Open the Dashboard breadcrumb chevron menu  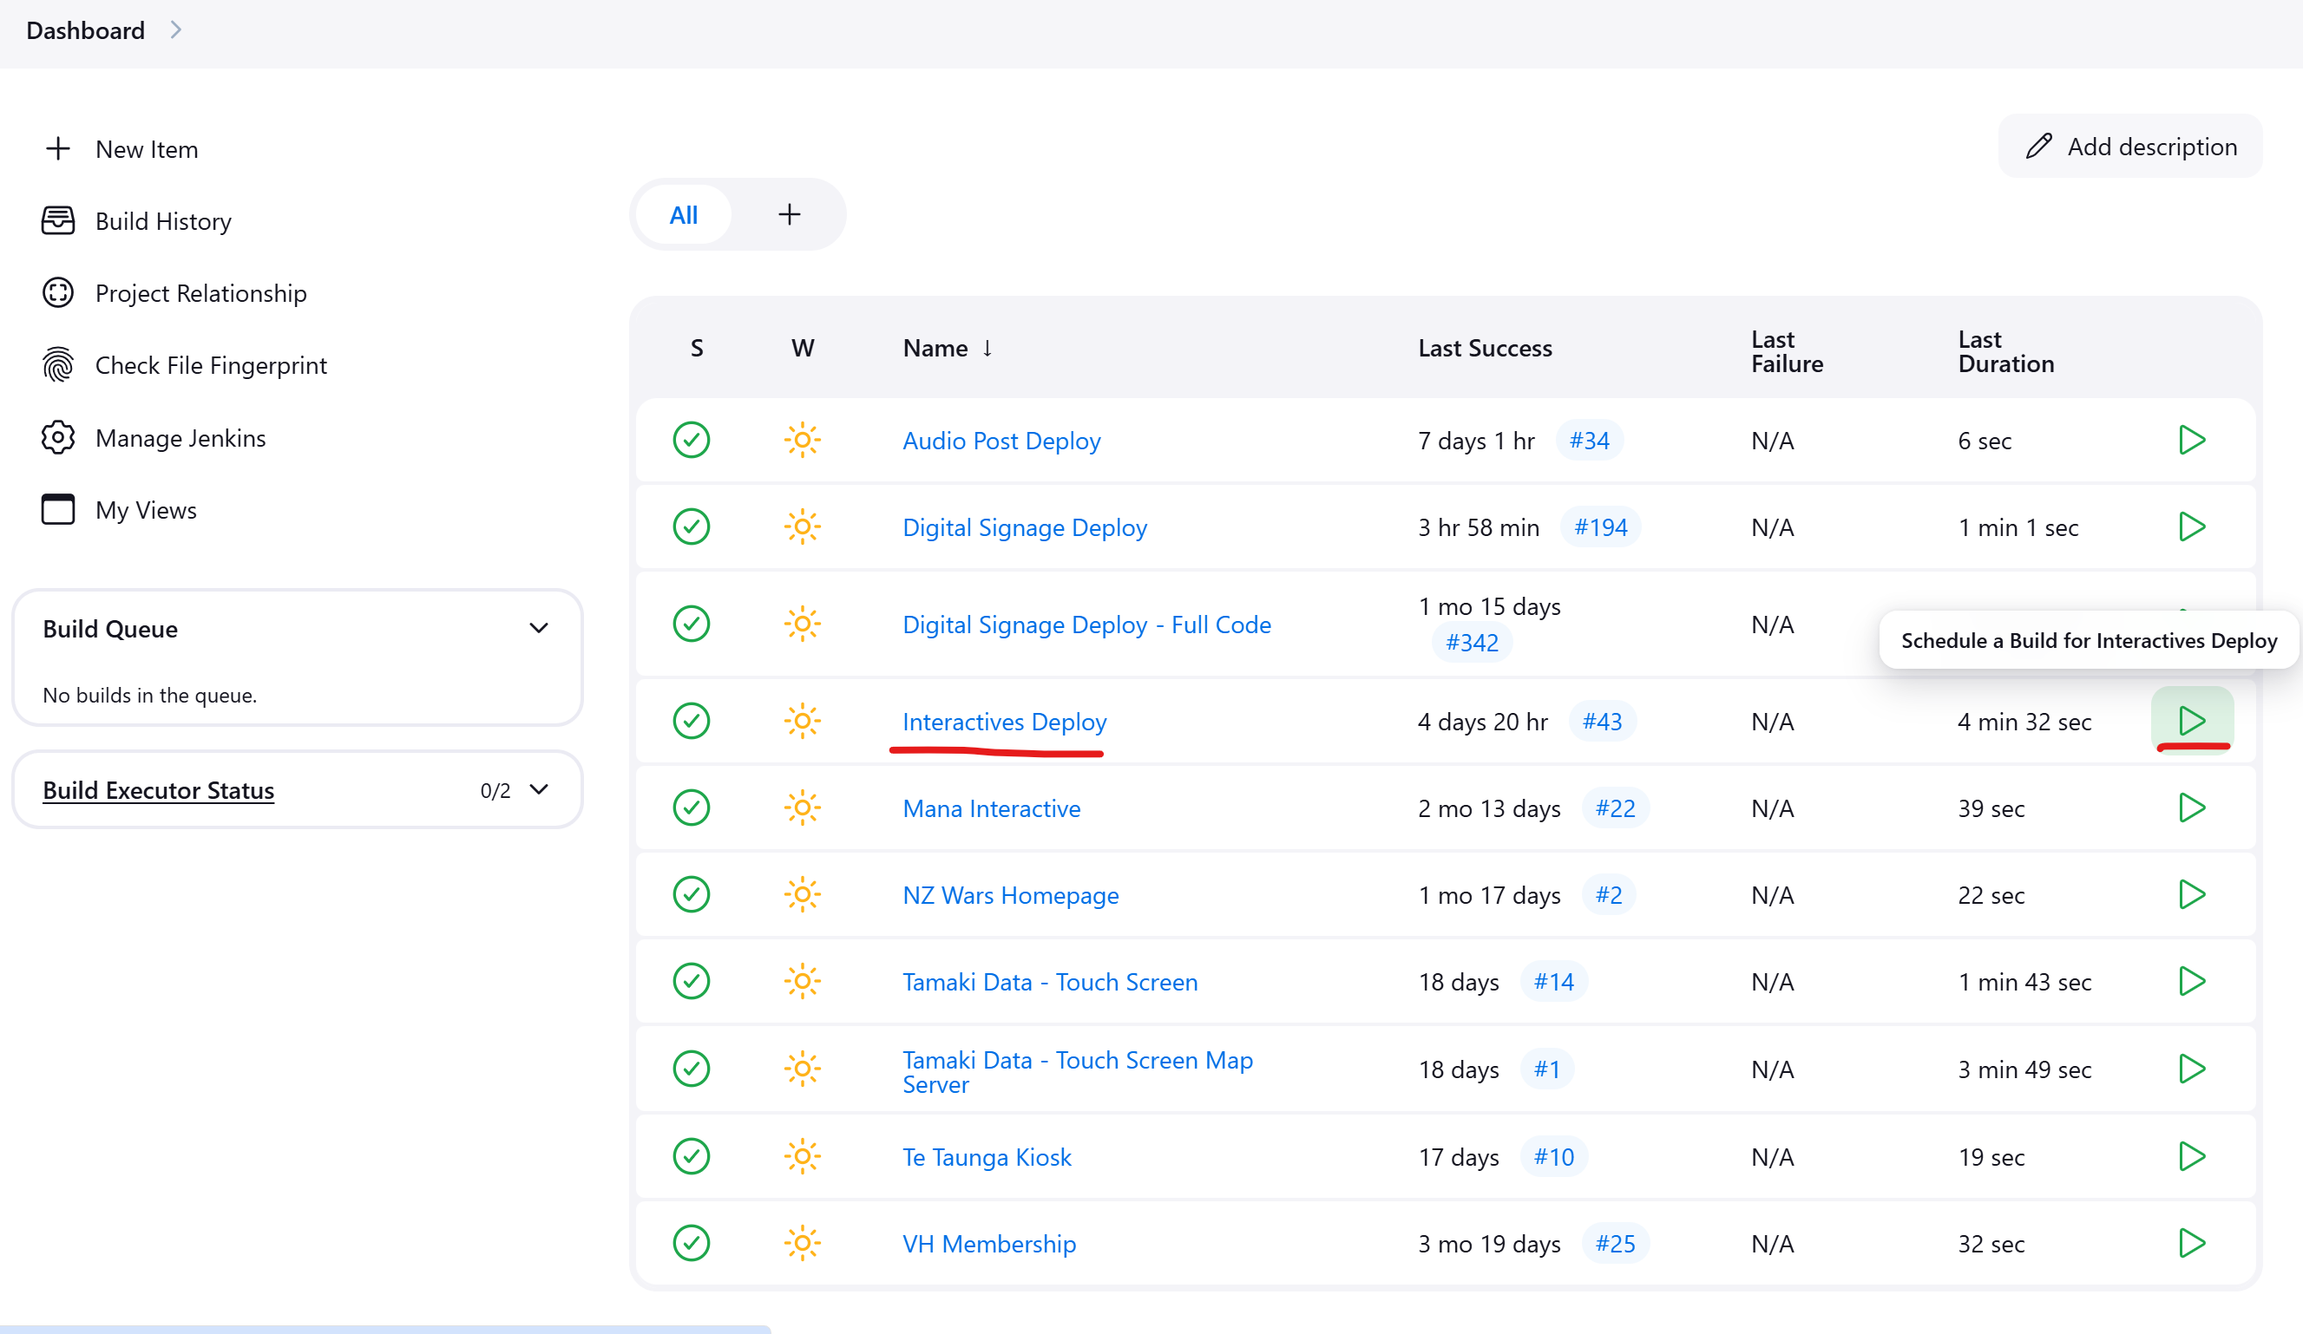pyautogui.click(x=176, y=30)
